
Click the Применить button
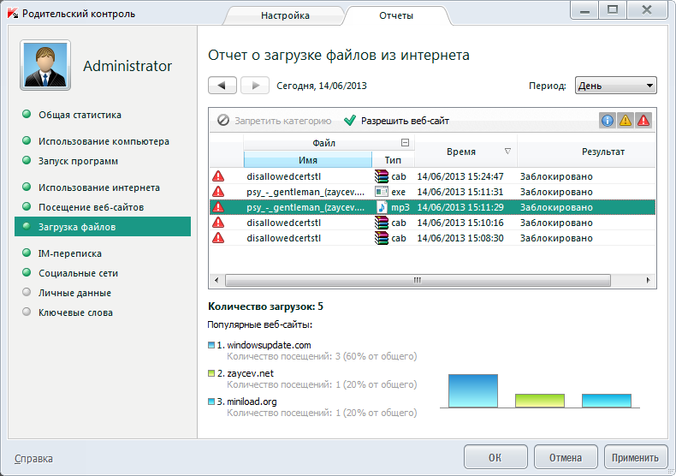click(x=636, y=457)
